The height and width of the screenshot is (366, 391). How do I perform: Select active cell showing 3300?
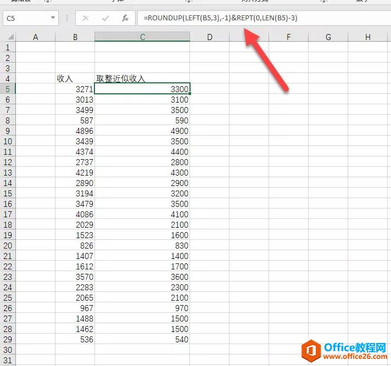(142, 89)
